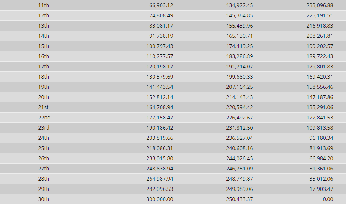Screen dimensions: 346x206
Task: Click the 22nd row label
Action: 44,118
